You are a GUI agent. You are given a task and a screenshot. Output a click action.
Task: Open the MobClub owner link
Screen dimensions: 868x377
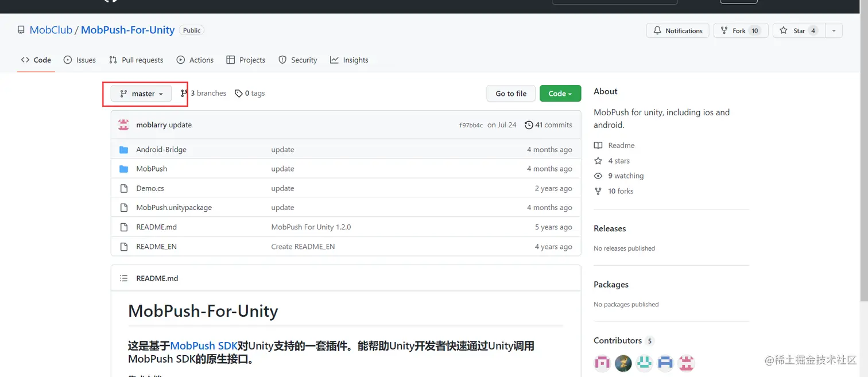pos(51,30)
